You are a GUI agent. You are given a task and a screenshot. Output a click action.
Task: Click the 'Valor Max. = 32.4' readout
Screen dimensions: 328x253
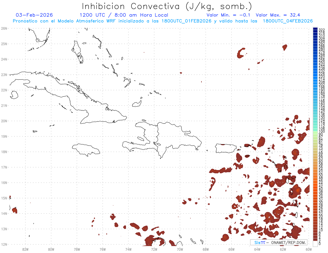coord(278,15)
